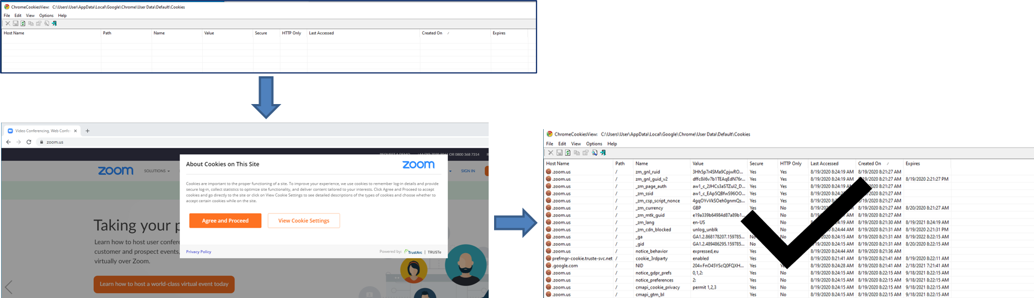1034x298 pixels.
Task: Click Agree and Proceed button
Action: 225,221
